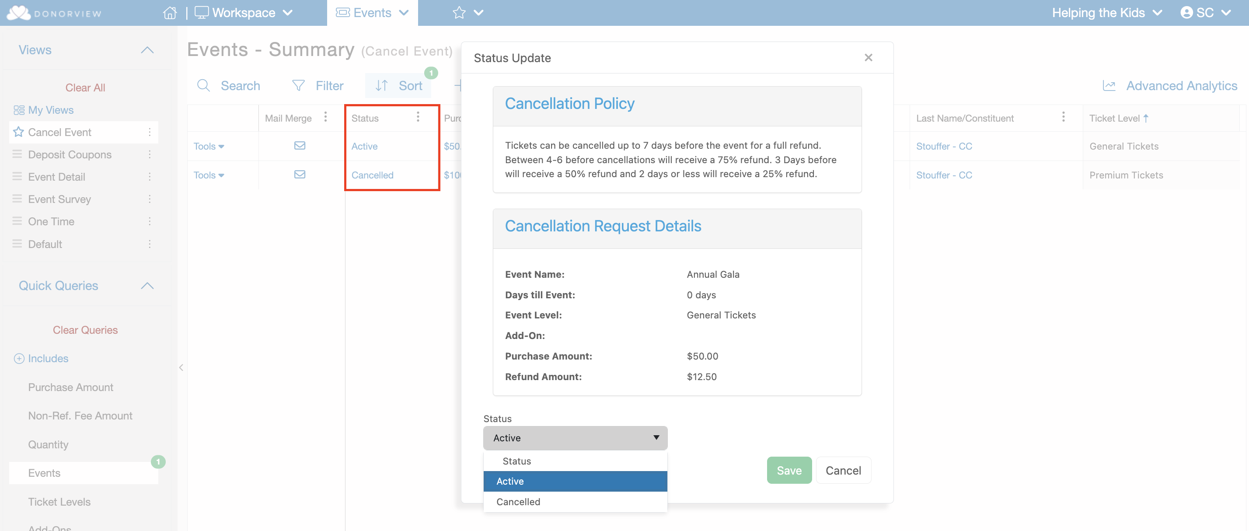Collapse the Views panel chevron
Screen dimensions: 1249x531
(x=147, y=50)
